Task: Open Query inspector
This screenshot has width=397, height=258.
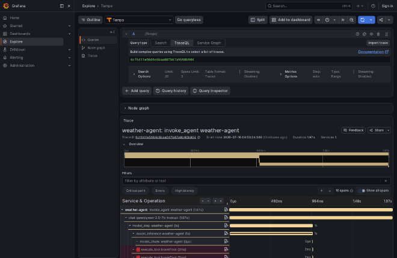Action: click(x=210, y=91)
